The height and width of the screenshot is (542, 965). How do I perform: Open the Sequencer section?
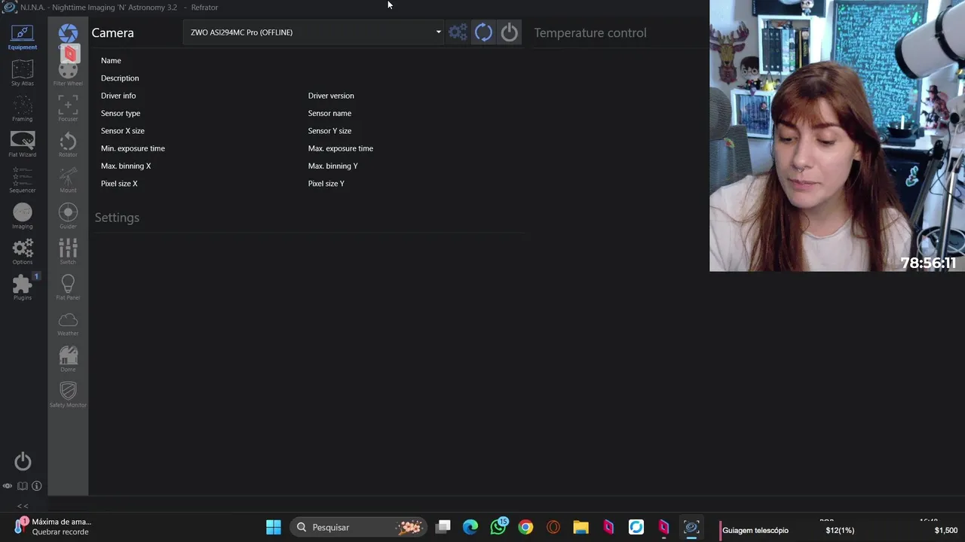click(22, 180)
